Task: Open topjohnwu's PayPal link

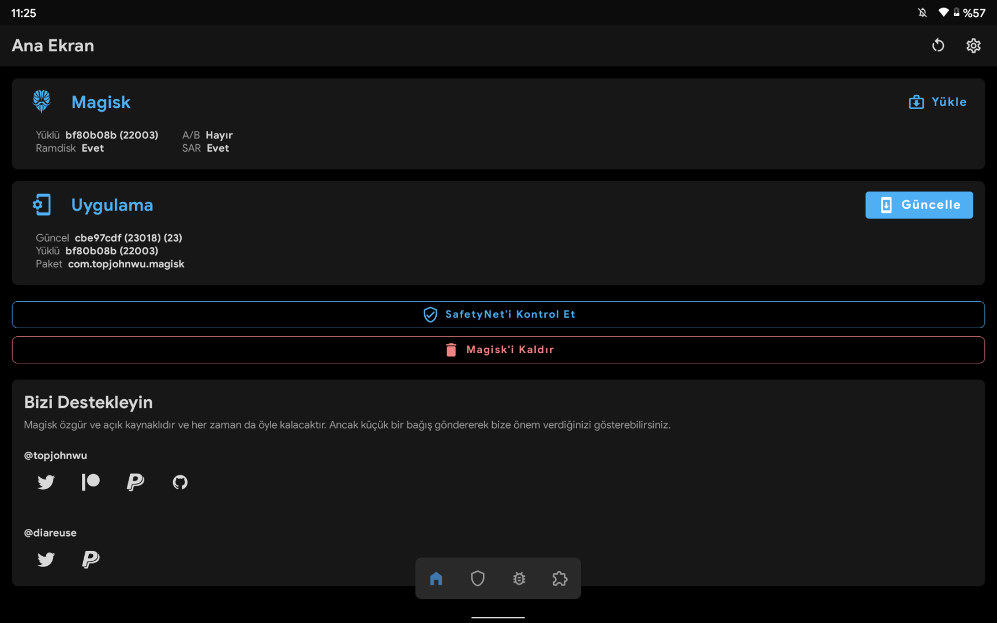Action: pyautogui.click(x=136, y=482)
